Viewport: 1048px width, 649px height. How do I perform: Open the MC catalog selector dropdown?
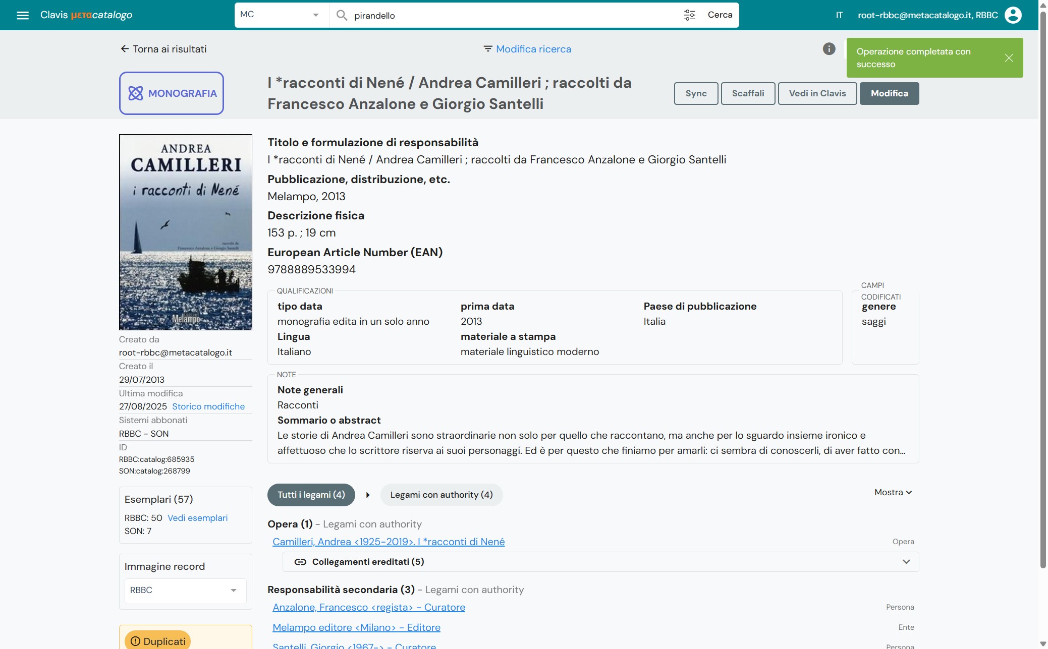[281, 15]
